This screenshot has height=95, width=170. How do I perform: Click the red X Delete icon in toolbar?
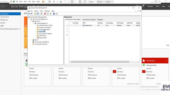click(45, 14)
